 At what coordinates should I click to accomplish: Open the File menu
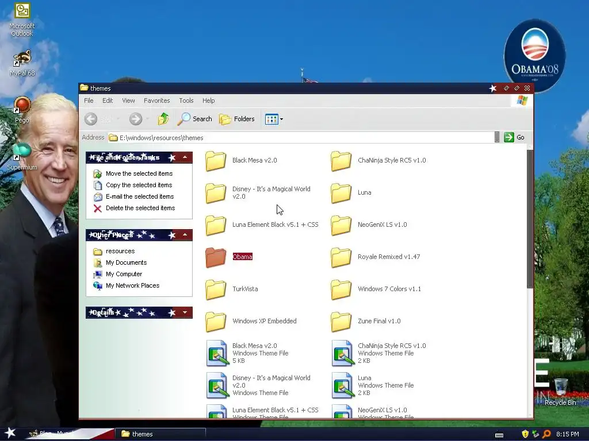(89, 100)
